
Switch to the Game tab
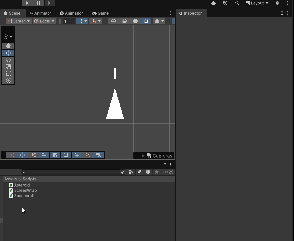point(100,13)
